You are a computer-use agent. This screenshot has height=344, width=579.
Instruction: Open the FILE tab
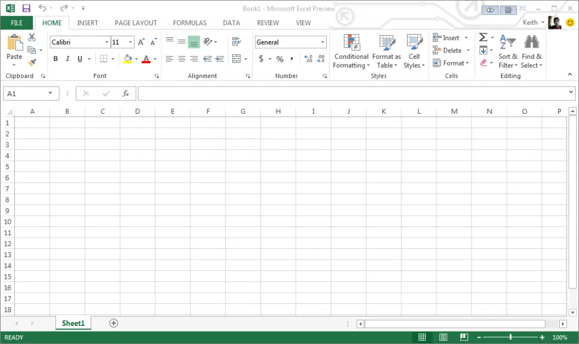point(16,23)
